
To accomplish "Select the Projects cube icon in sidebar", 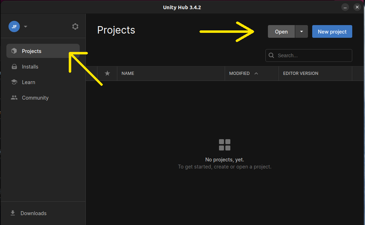I will pos(14,51).
